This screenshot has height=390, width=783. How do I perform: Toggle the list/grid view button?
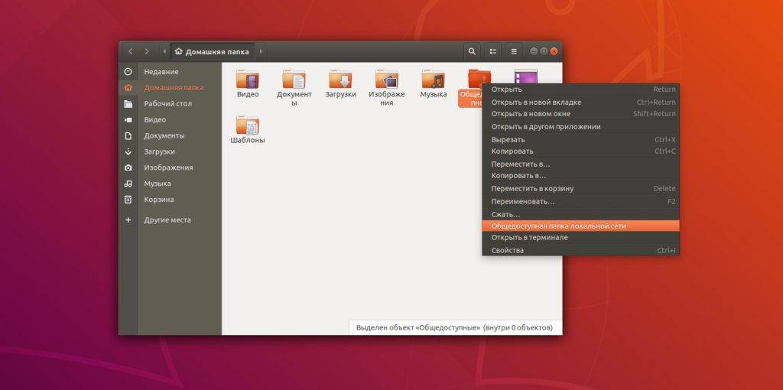click(493, 51)
